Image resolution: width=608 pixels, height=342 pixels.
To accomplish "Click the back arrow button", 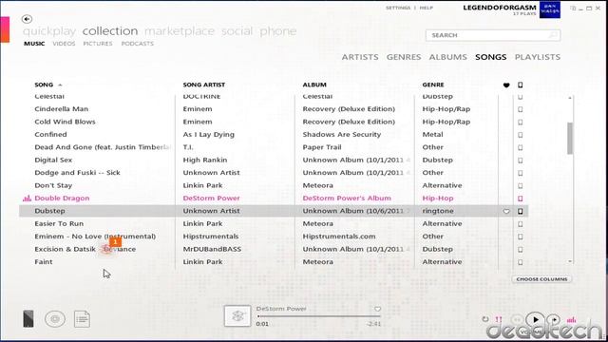I will pos(27,19).
